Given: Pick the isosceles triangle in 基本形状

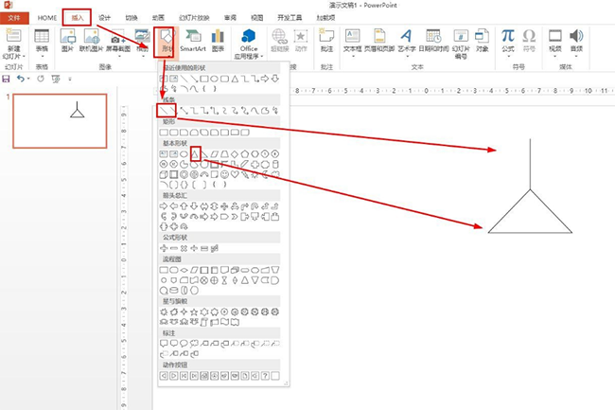Looking at the screenshot, I should click(x=196, y=153).
